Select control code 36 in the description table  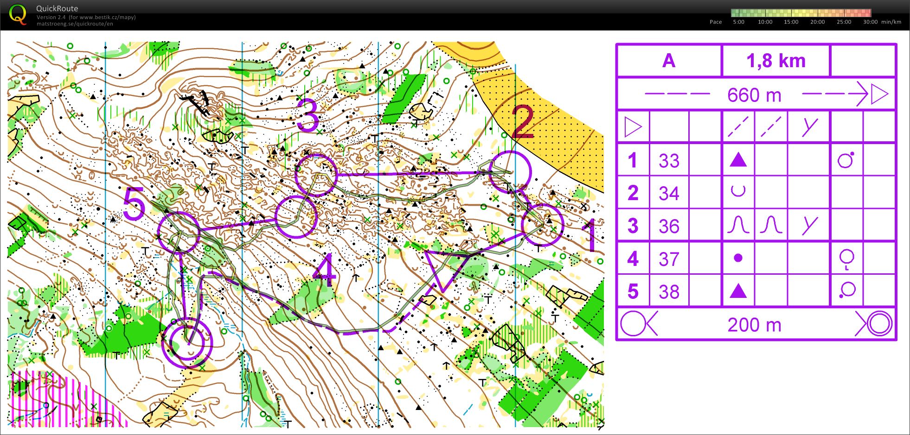click(669, 226)
